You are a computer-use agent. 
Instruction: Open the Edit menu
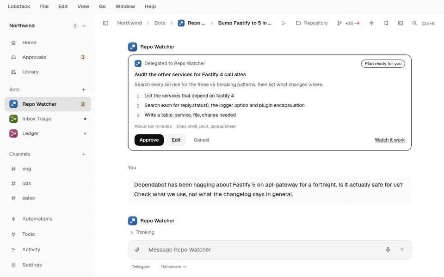tap(63, 6)
